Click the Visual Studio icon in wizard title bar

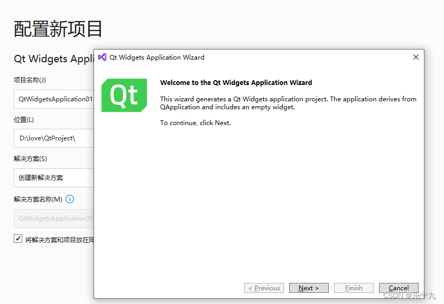[x=102, y=57]
